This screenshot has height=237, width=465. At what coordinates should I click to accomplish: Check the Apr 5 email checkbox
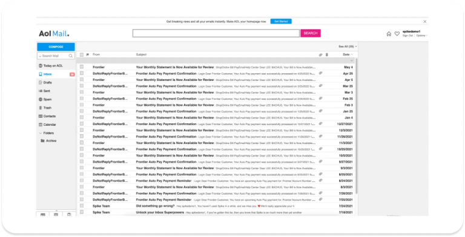[82, 80]
